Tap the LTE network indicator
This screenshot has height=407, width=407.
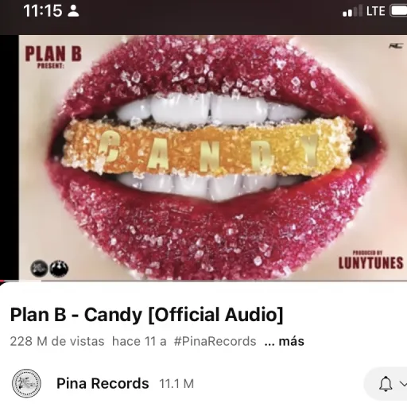tap(375, 11)
